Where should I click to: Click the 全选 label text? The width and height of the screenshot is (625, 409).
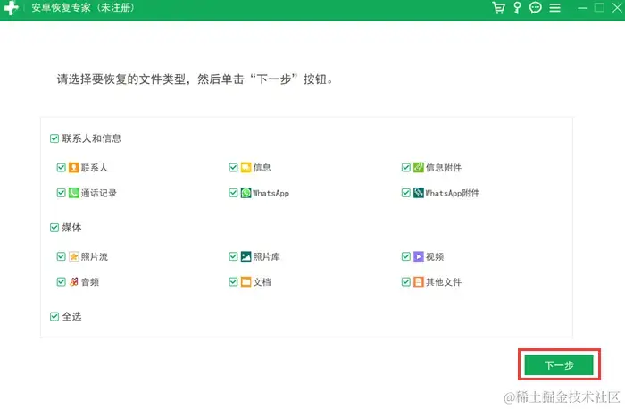tap(71, 316)
